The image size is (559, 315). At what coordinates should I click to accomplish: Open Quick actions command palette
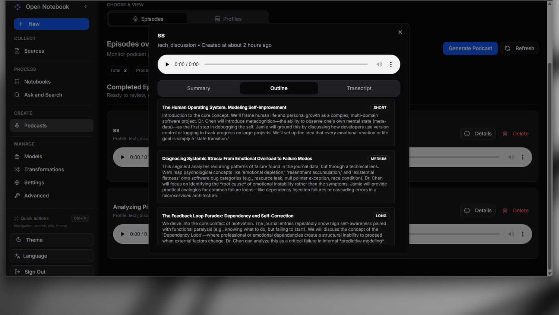point(51,218)
